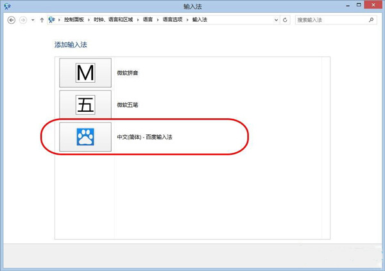Refresh the page using address bar button

coord(285,20)
